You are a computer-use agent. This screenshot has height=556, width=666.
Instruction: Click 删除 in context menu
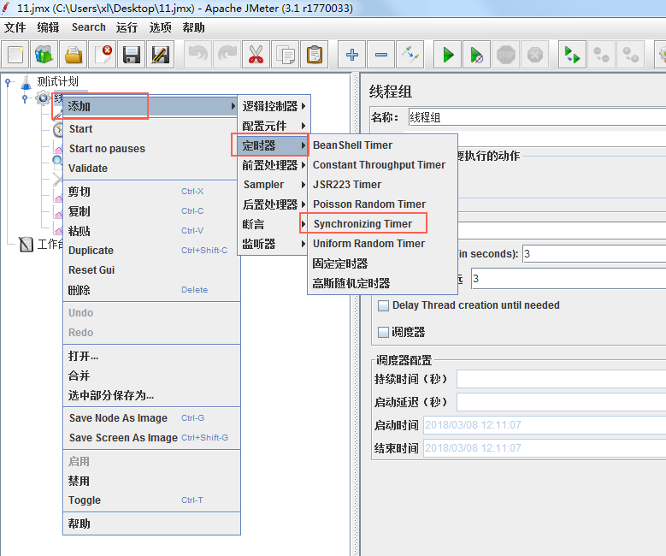coord(151,290)
